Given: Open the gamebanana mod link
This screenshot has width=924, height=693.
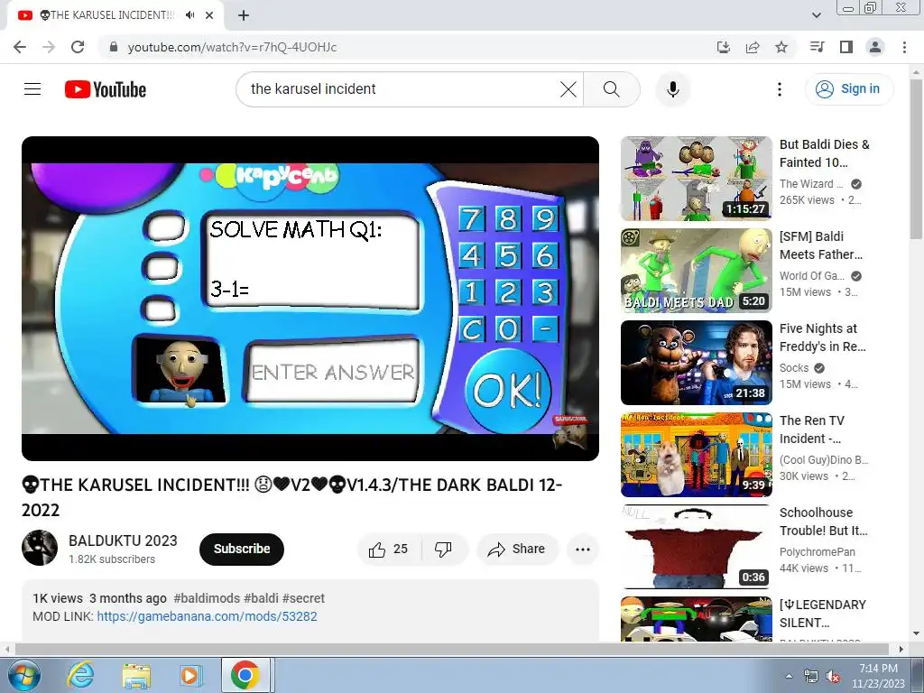Looking at the screenshot, I should (x=207, y=616).
